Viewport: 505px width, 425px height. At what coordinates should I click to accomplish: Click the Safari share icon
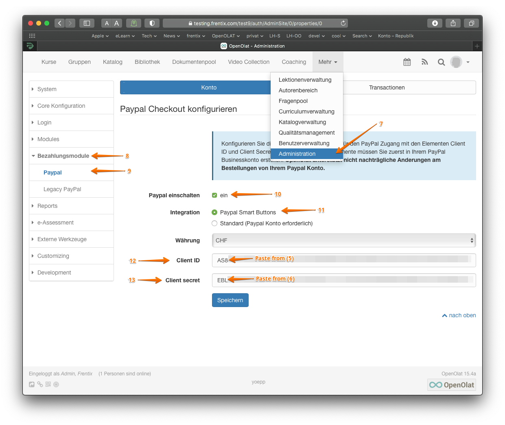coord(453,23)
